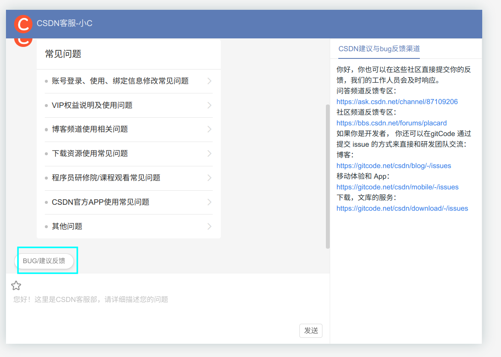The image size is (501, 357).
Task: Open 下载资源使用常见问题 entry
Action: pos(129,154)
